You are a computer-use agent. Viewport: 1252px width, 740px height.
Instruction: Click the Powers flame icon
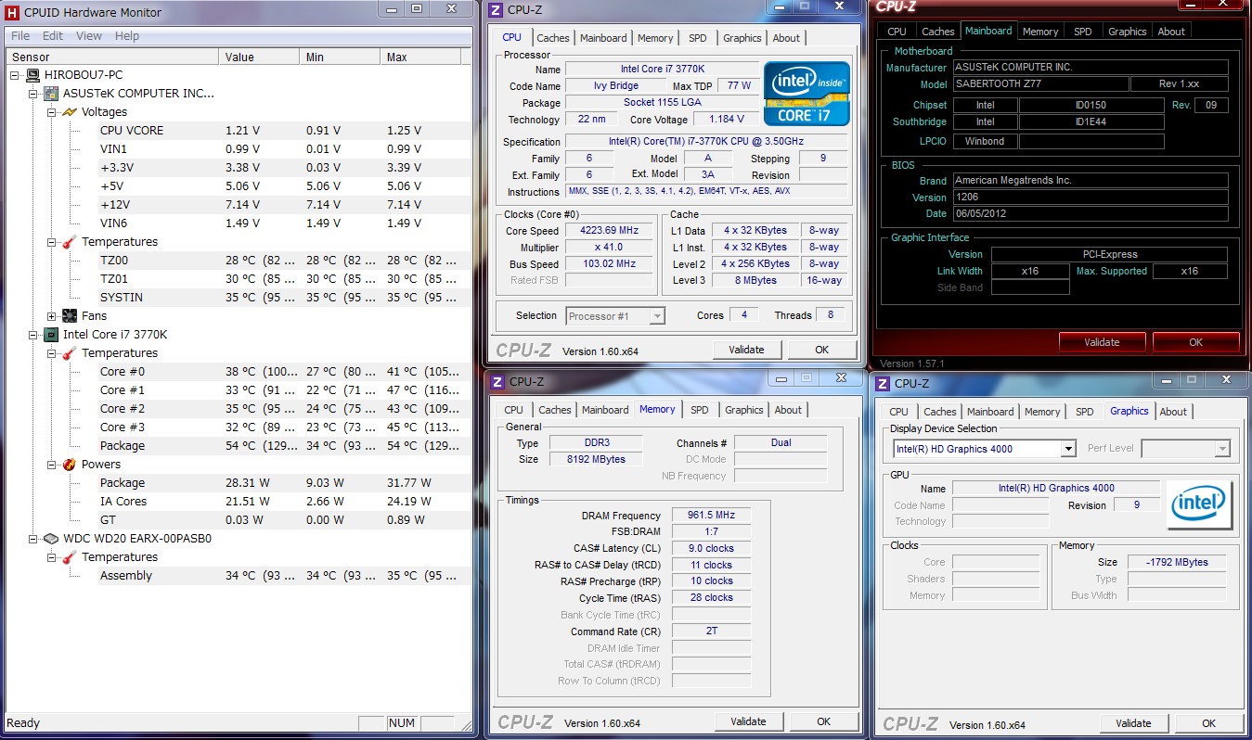[x=70, y=465]
